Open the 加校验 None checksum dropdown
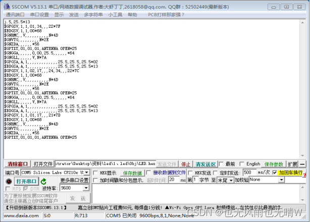Image resolution: width=310 pixels, height=222 pixels. (281, 180)
